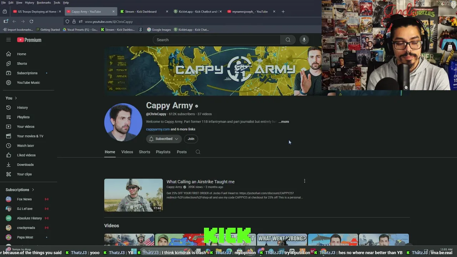Switch to the channel Playlists tab
This screenshot has width=457, height=257.
coord(163,152)
